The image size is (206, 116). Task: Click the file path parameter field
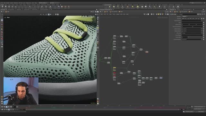(192, 19)
